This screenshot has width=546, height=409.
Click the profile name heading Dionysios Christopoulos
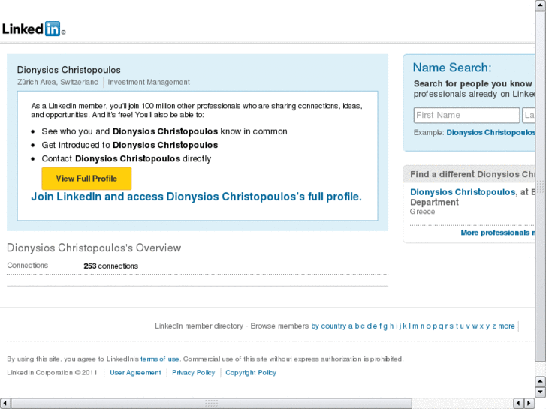coord(69,70)
